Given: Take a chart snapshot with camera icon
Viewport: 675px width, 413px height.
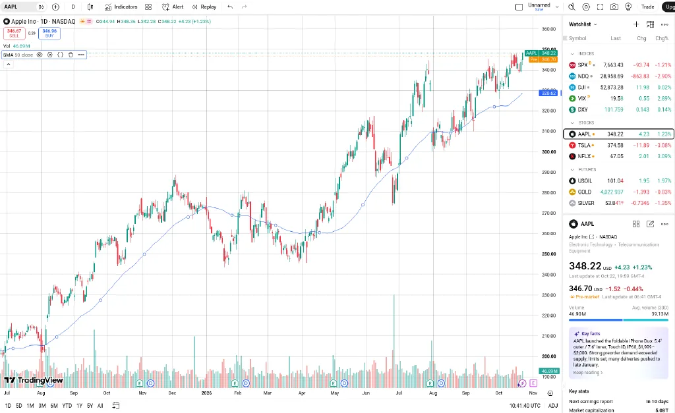Looking at the screenshot, I should tap(614, 7).
